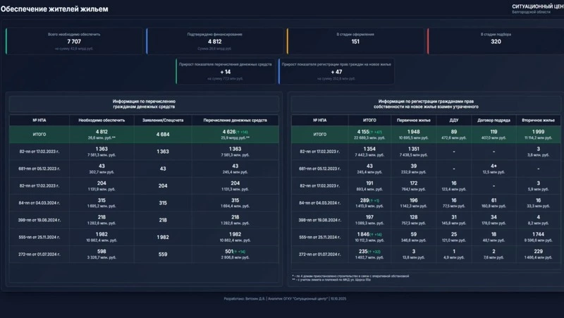Image resolution: width=564 pixels, height=318 pixels.
Task: Click the "В стадии подбора" 320 card
Action: [495, 42]
